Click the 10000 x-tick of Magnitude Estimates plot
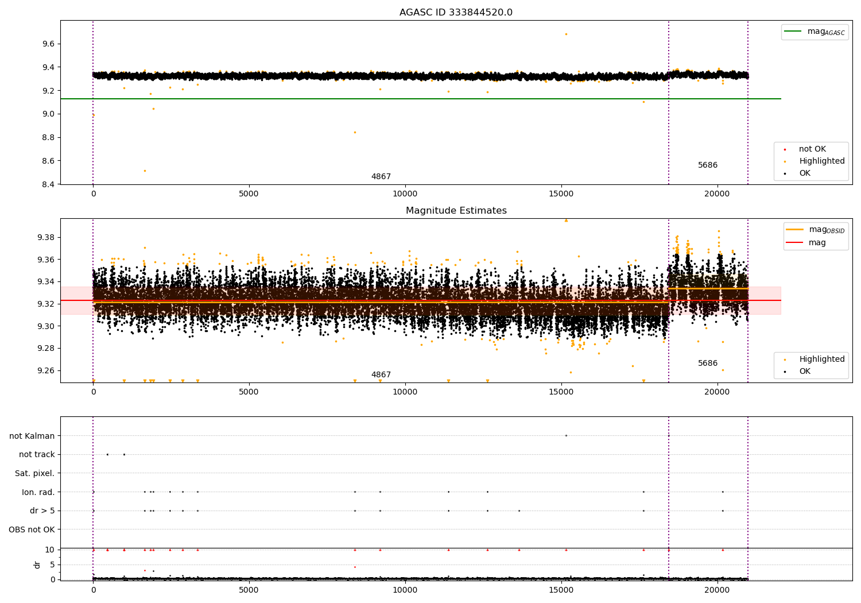This screenshot has width=861, height=603. [x=405, y=392]
